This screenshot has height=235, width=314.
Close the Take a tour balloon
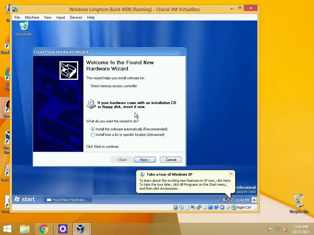tap(231, 174)
